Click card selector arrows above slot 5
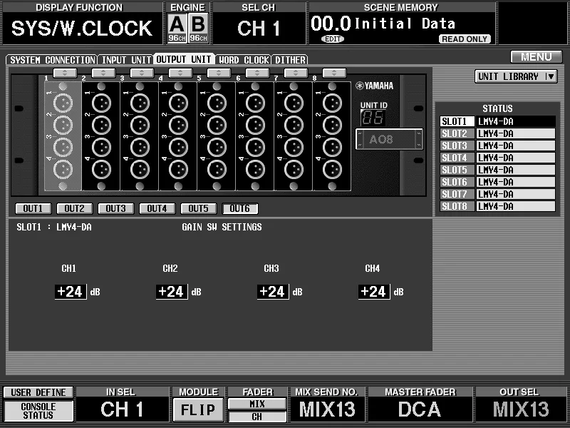The height and width of the screenshot is (428, 570). point(219,73)
